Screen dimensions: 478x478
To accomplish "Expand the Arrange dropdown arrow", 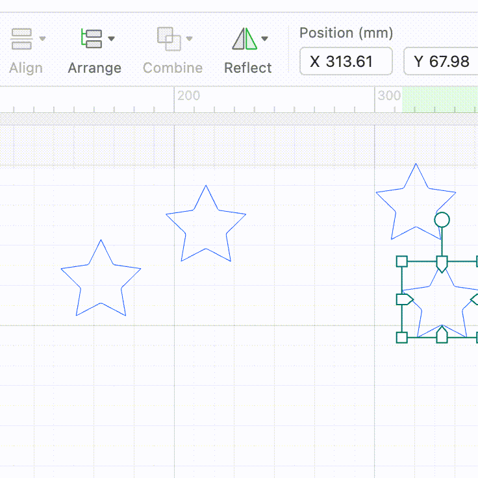I will [112, 38].
